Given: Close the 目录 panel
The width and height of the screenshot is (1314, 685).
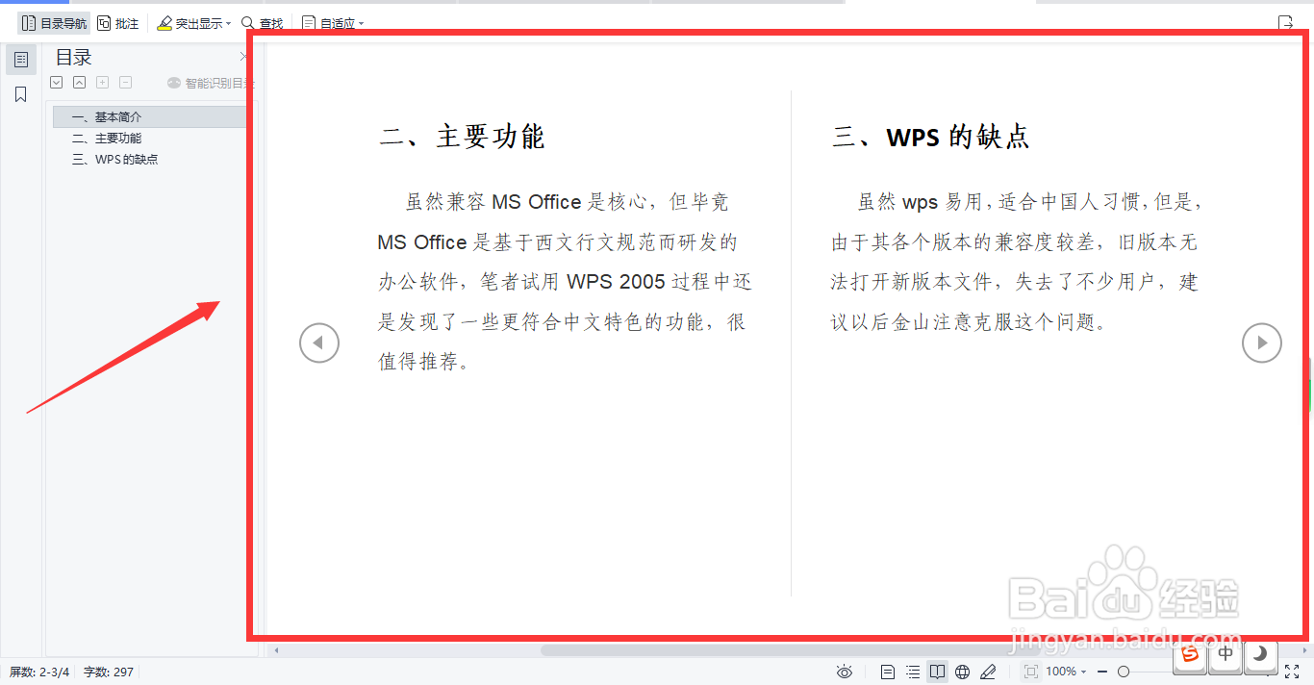Looking at the screenshot, I should tap(243, 58).
